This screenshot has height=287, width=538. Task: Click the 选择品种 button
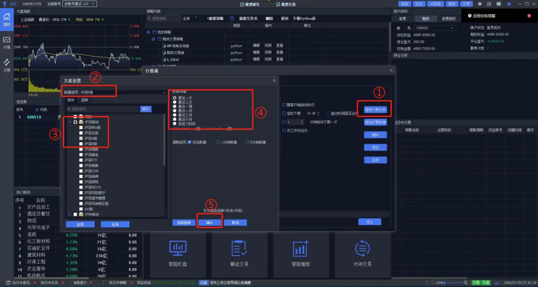click(183, 223)
